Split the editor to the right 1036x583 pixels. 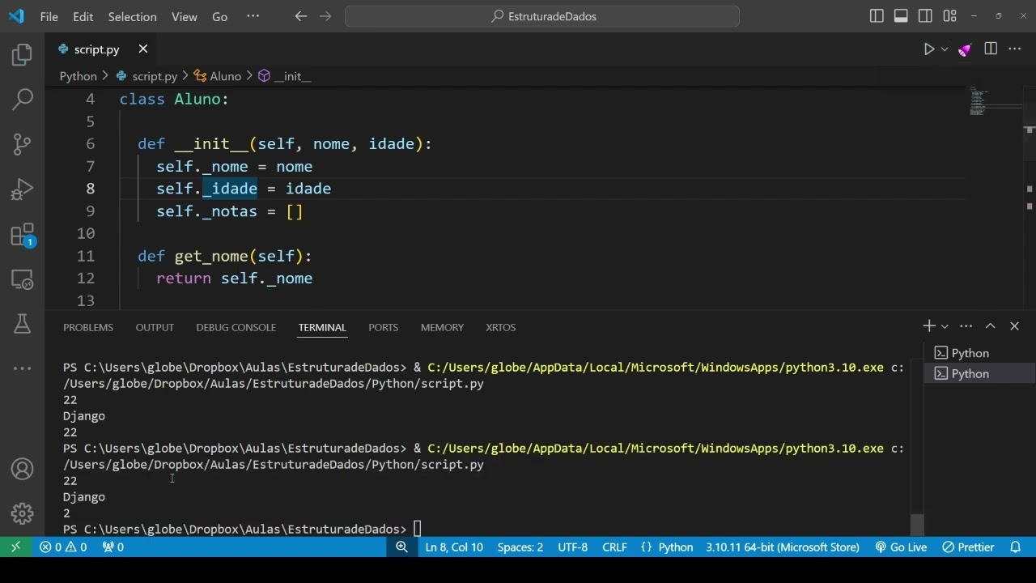[991, 49]
